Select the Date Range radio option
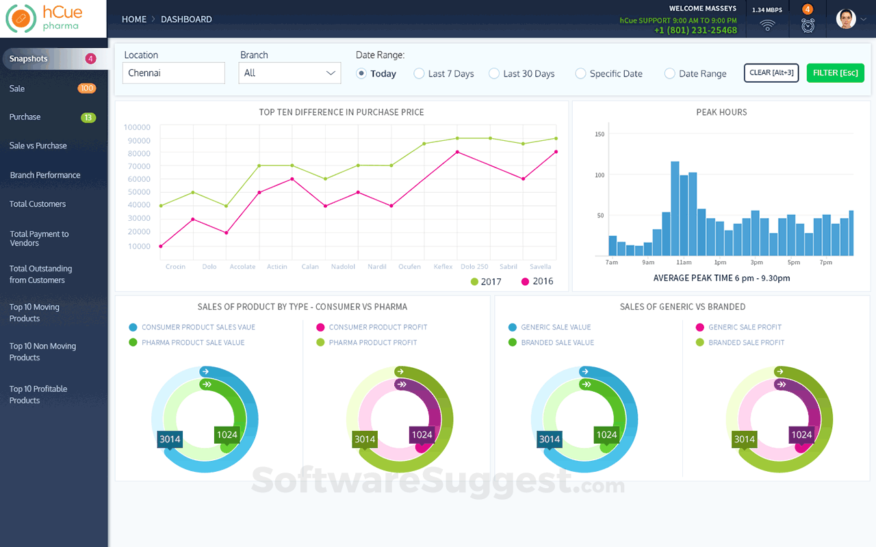876x547 pixels. coord(669,73)
